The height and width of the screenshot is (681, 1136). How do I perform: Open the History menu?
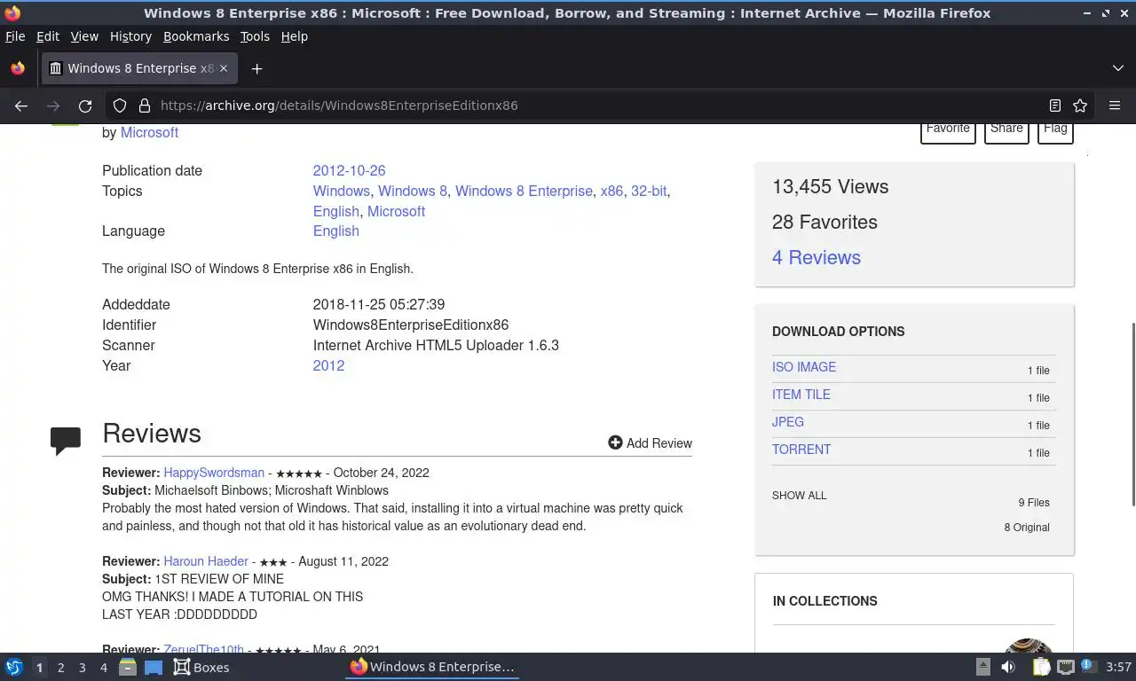130,36
